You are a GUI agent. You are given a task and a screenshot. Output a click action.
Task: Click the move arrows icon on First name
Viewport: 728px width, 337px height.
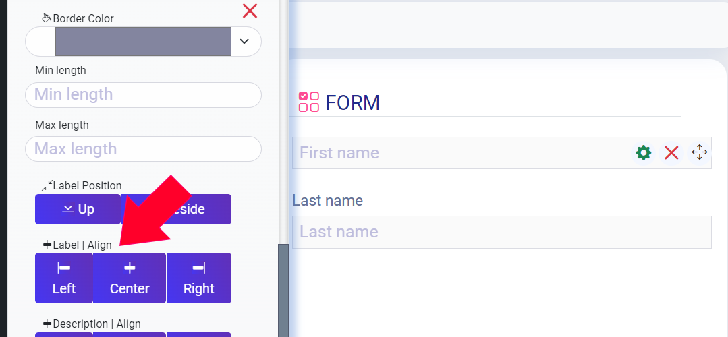click(699, 152)
